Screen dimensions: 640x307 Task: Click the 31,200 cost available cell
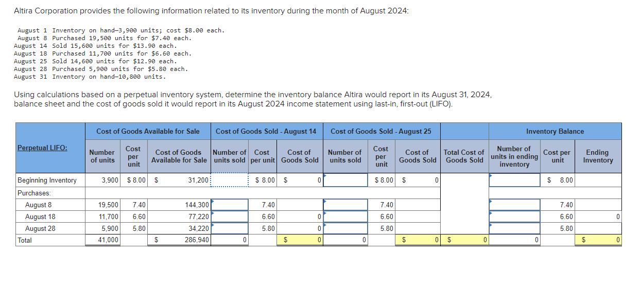pos(180,180)
